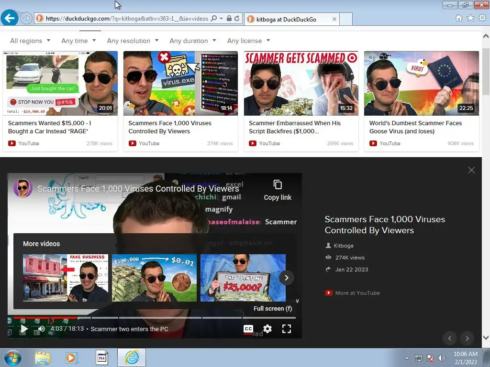Click the search magnifier in address bar

[x=214, y=19]
